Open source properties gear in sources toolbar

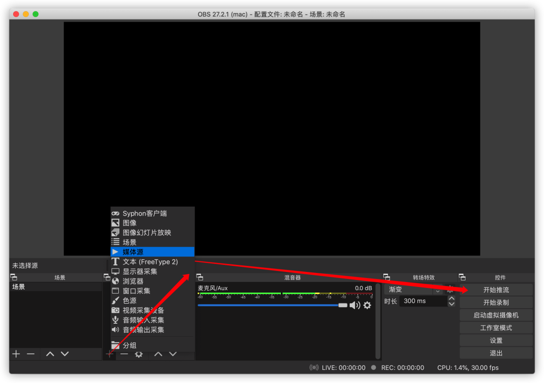tap(139, 354)
